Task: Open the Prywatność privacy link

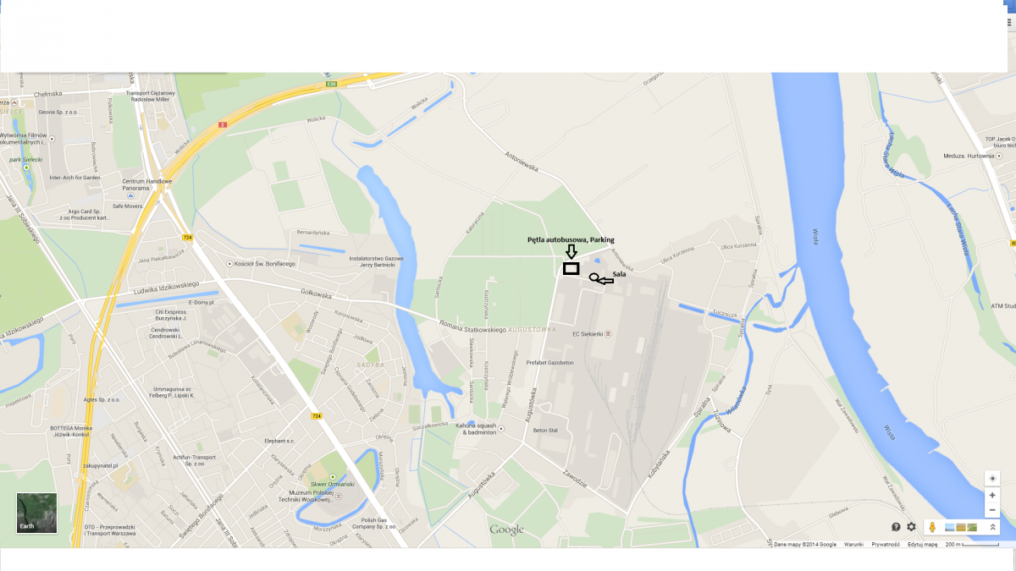Action: 886,545
